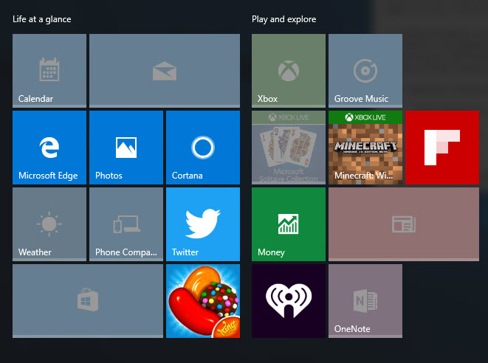Open the Cortana tile
Viewport: 488px width, 363px height.
pos(203,148)
